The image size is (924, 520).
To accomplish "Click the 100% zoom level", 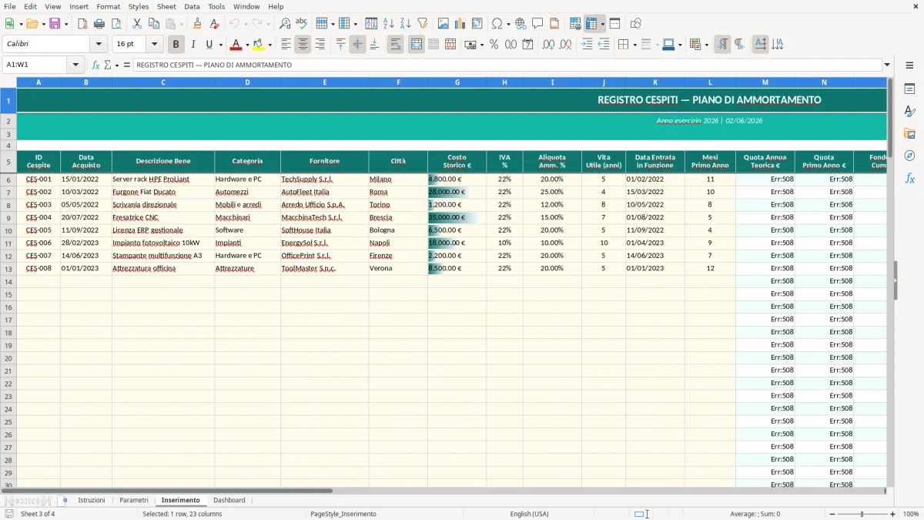I will [911, 514].
